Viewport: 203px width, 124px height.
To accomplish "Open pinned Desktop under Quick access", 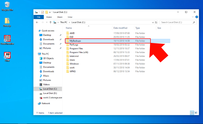I will (47, 35).
